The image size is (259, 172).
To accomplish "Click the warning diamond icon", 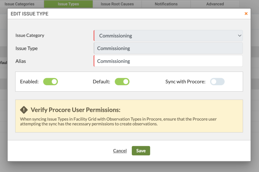I will [24, 110].
